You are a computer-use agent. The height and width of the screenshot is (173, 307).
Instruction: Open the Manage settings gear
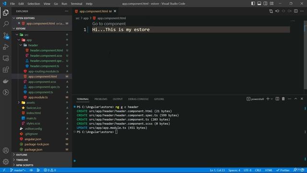click(6, 161)
